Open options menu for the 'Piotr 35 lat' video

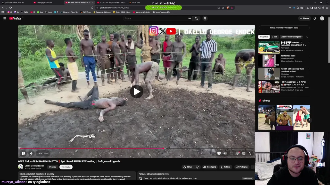(309, 69)
